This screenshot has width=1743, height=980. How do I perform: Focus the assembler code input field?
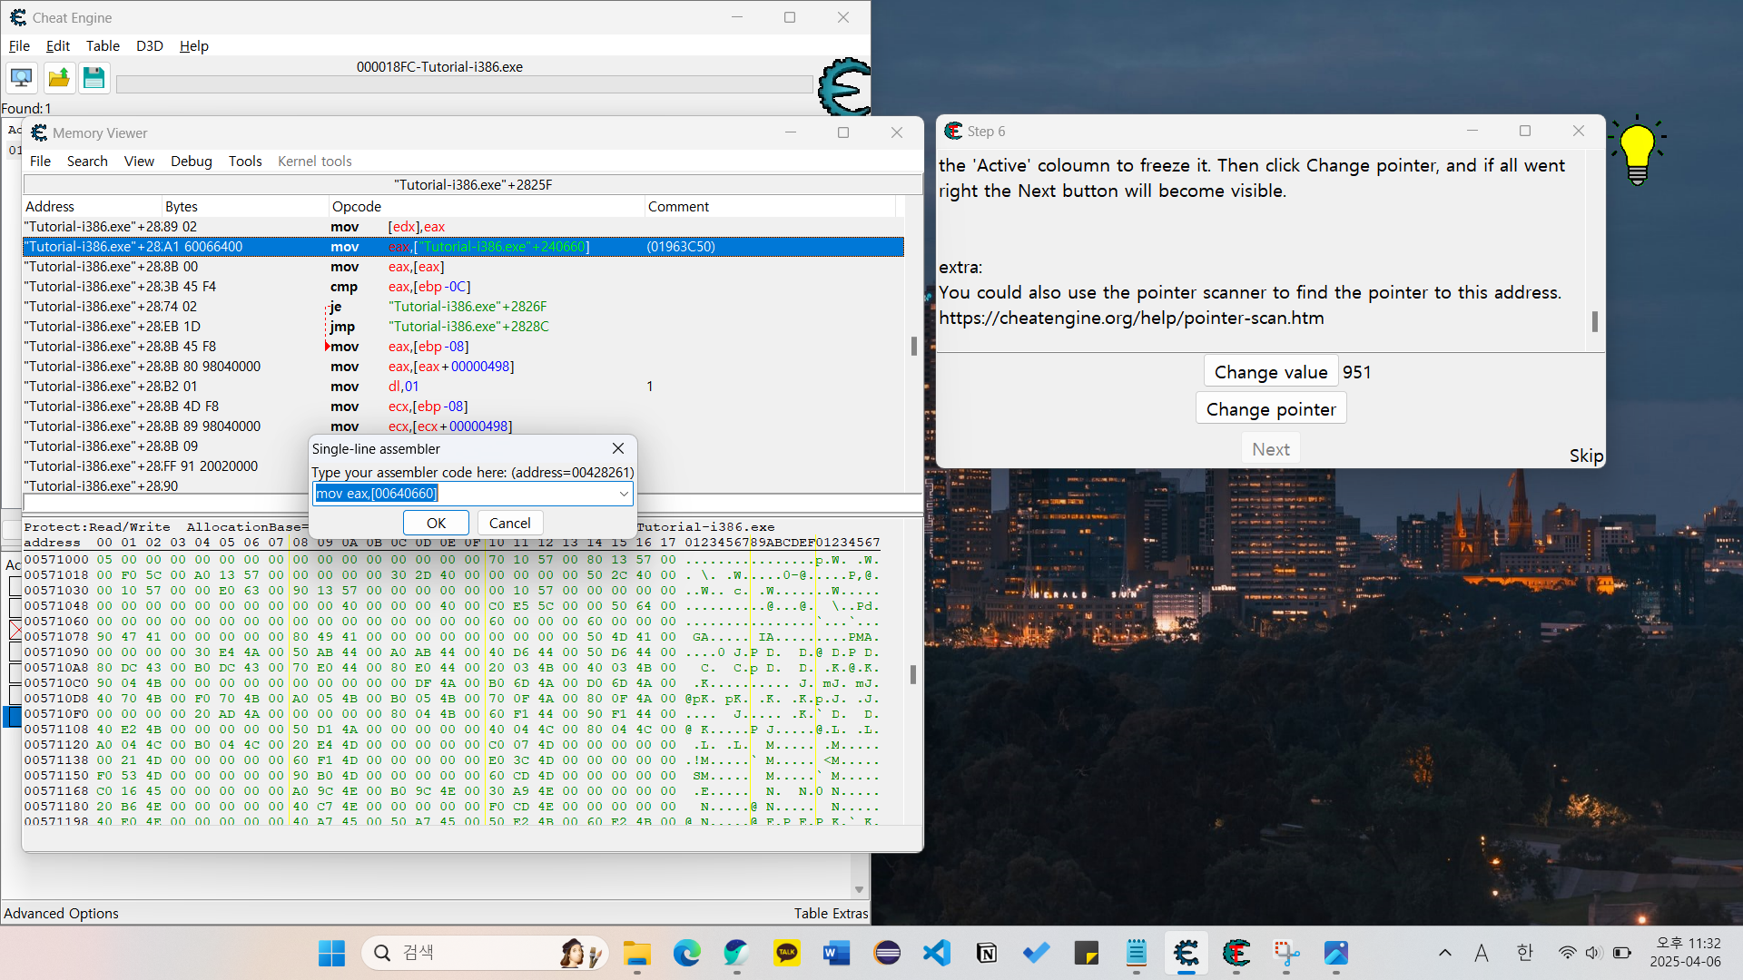(x=465, y=494)
